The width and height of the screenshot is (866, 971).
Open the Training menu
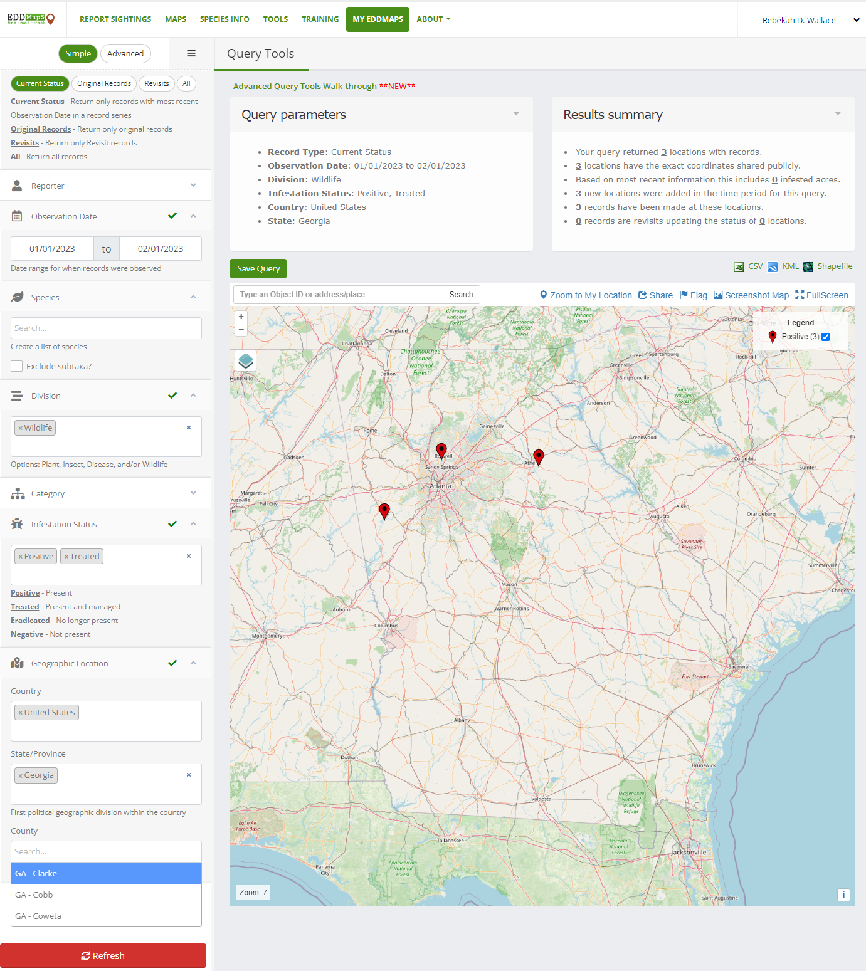(320, 19)
